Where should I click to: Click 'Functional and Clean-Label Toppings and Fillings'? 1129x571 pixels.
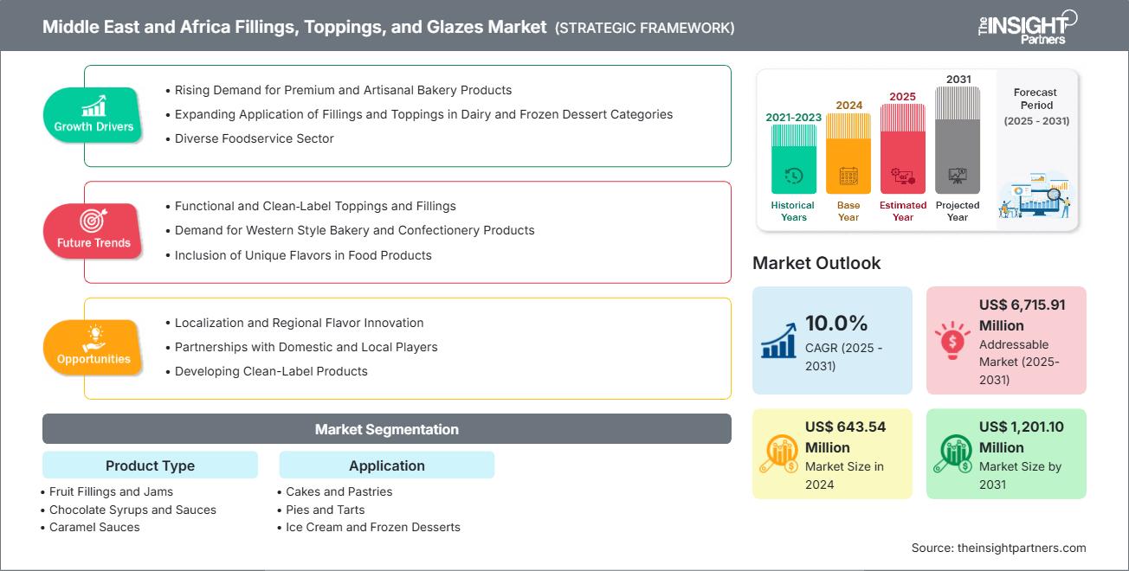315,206
